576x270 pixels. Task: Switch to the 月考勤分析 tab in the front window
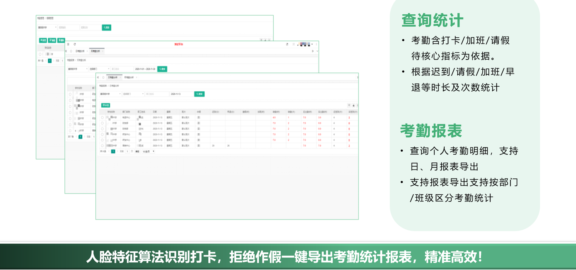129,77
